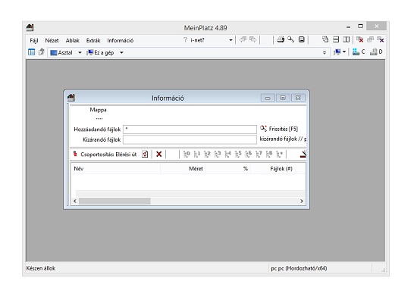The image size is (417, 300).
Task: Click the i-net? toolbar label
Action: click(x=197, y=40)
